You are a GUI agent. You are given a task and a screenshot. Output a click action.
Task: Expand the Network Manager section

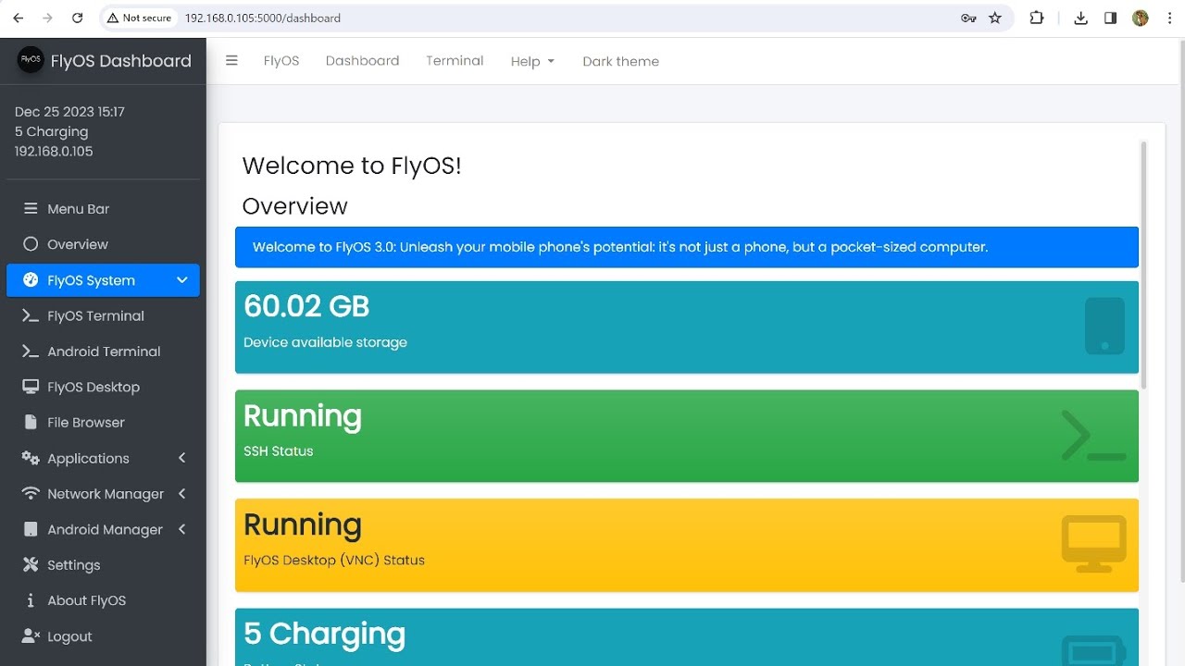click(x=105, y=493)
